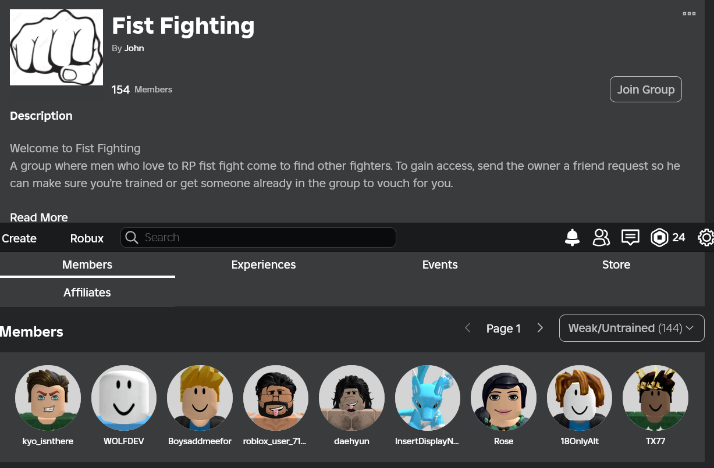Open the chat messages icon
The image size is (714, 468).
pos(630,237)
